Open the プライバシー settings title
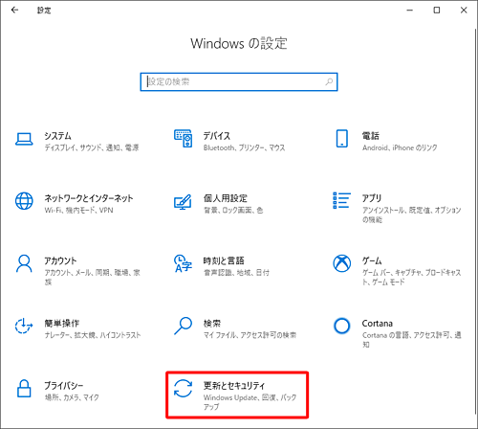The width and height of the screenshot is (478, 429). pos(64,386)
